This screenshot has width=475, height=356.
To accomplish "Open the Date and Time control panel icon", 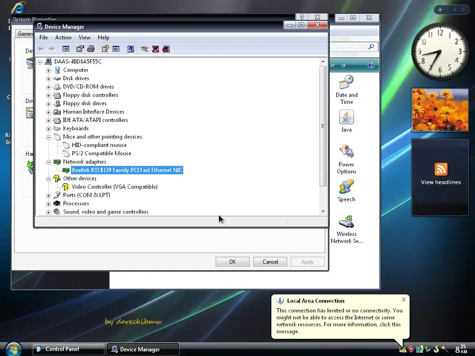I will (x=347, y=90).
